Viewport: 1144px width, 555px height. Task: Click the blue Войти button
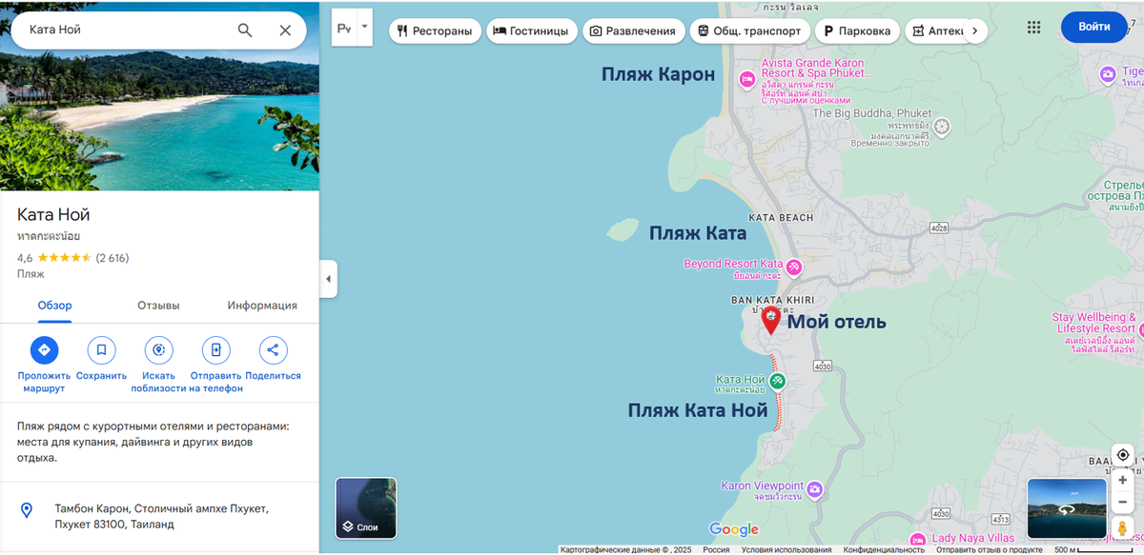[1093, 27]
